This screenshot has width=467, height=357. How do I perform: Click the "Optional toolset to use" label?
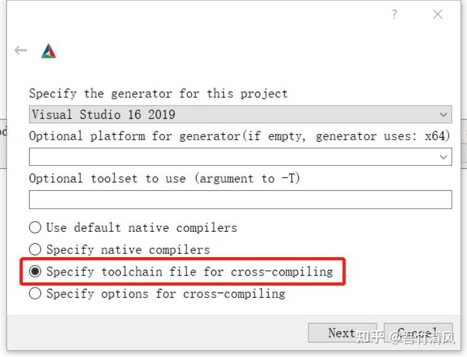pos(164,178)
